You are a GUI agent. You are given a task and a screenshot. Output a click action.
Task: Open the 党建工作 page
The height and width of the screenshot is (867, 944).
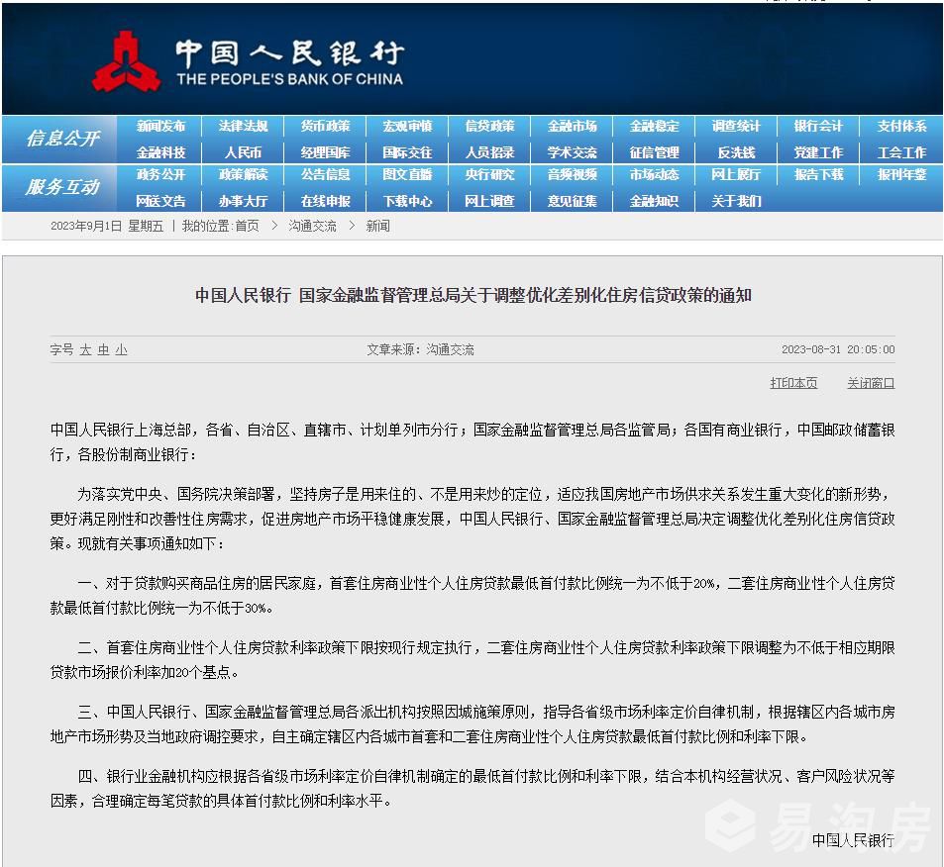pos(818,152)
